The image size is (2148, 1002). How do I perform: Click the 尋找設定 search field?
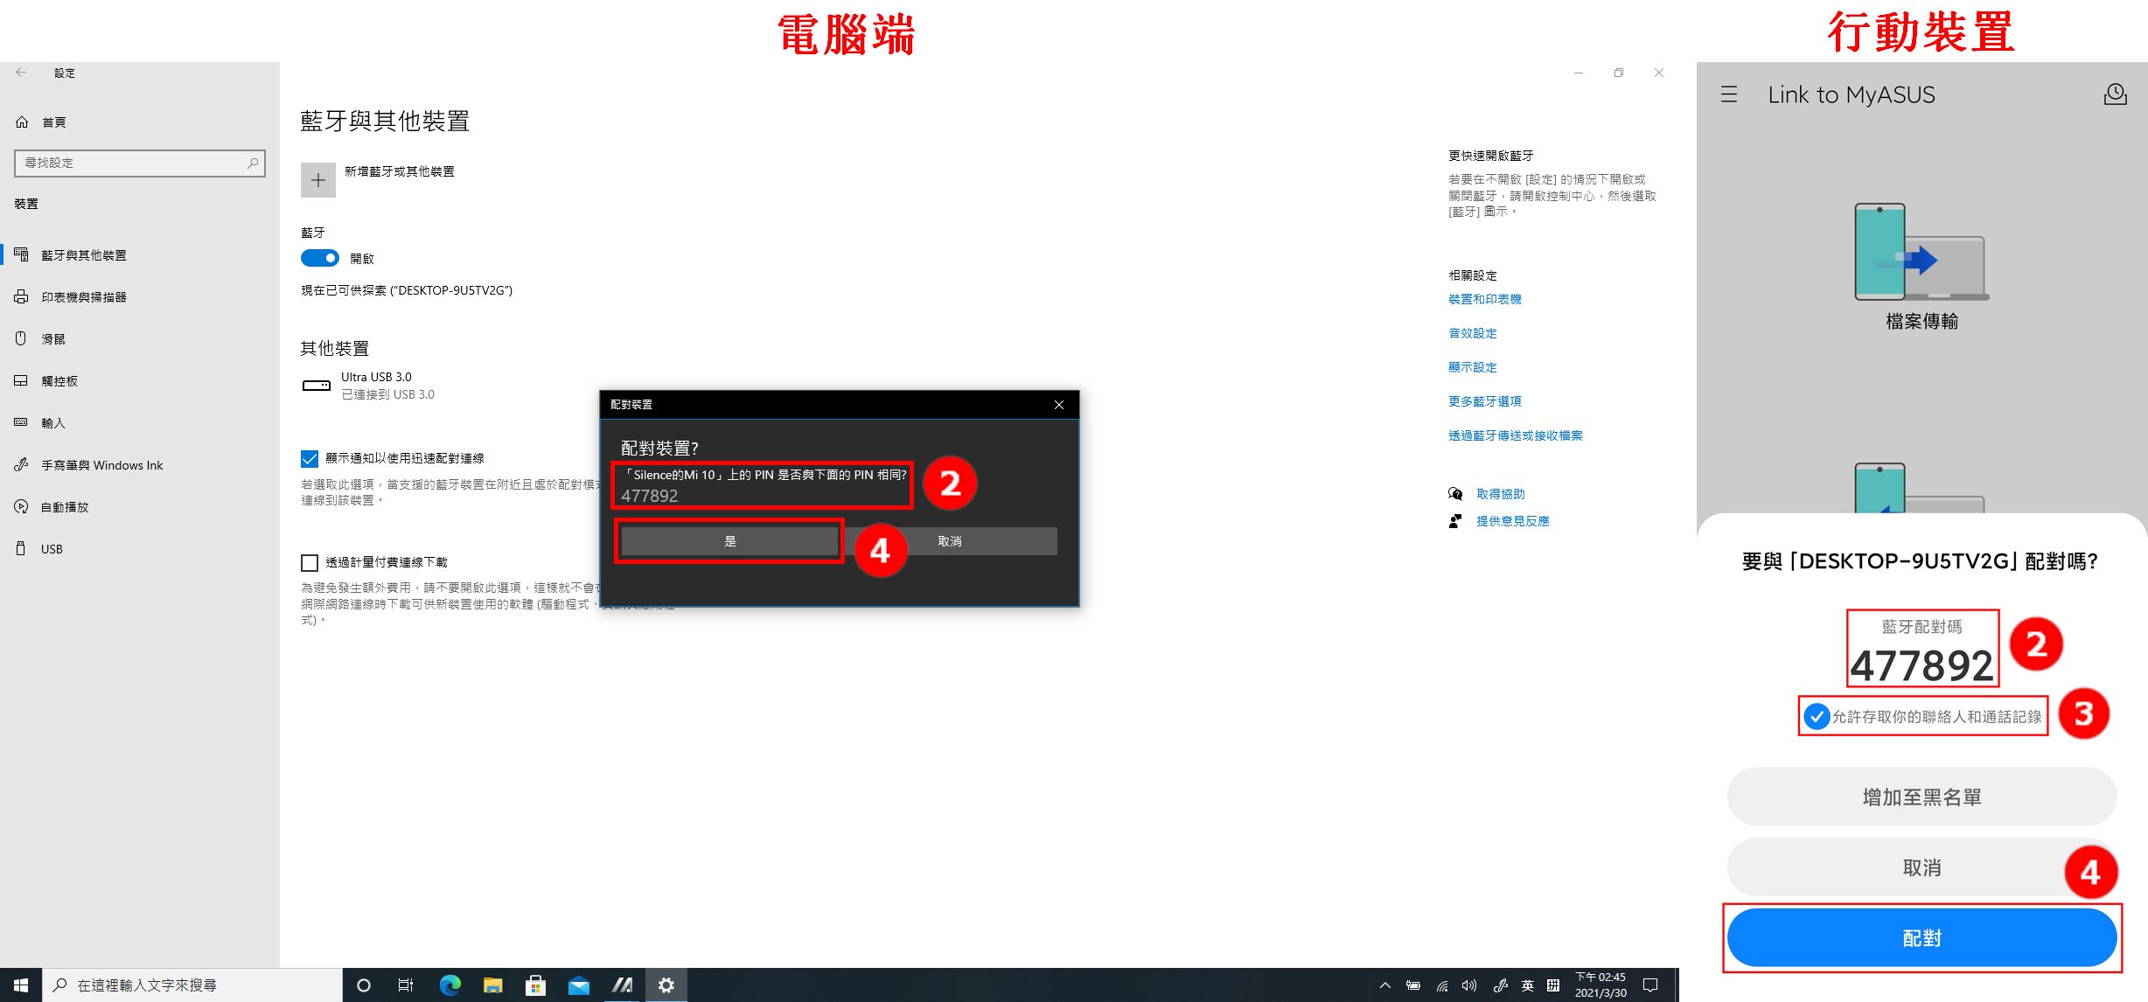click(x=140, y=163)
